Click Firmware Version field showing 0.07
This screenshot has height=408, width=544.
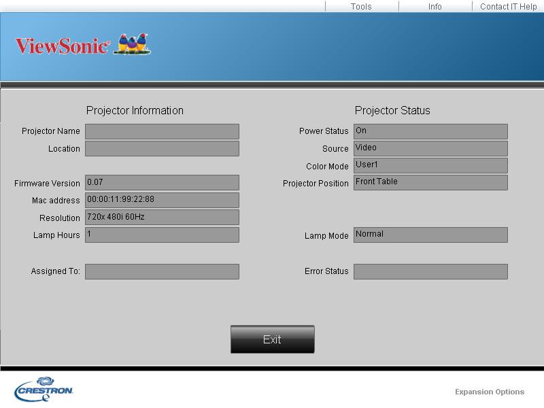tap(162, 183)
